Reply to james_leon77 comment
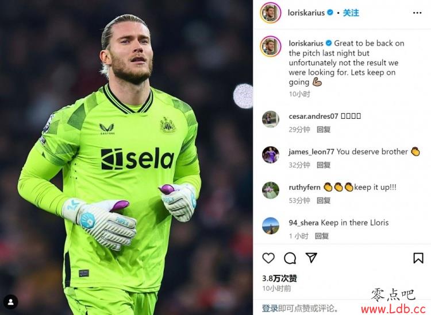Viewport: 431px width, 315px height. [324, 165]
